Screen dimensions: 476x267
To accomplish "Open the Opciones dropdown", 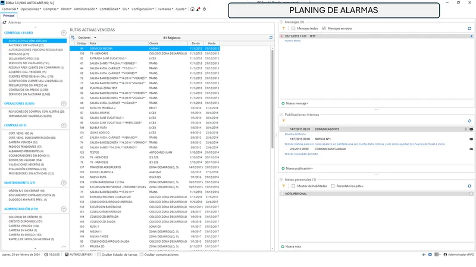I will tap(87, 37).
